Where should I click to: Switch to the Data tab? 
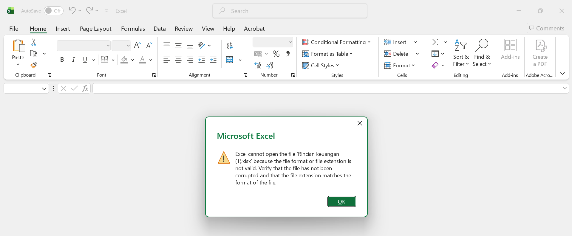(160, 29)
